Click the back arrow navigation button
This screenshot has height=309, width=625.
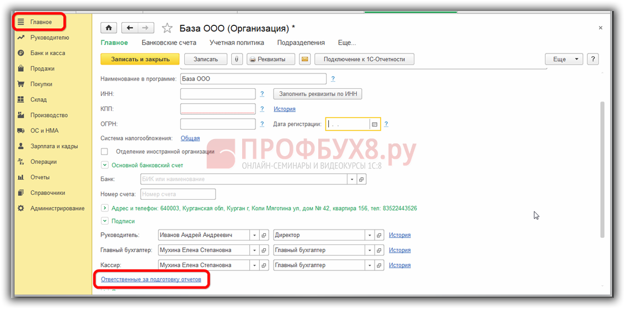(129, 28)
